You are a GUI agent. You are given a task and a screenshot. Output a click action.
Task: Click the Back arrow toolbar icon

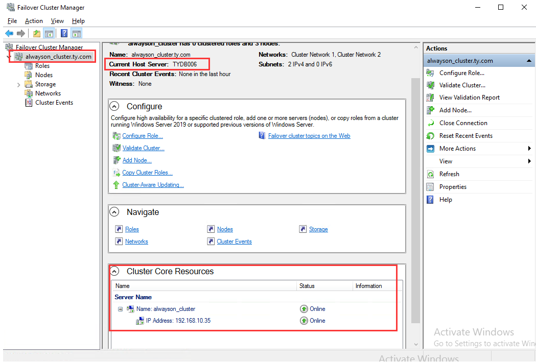pos(9,34)
